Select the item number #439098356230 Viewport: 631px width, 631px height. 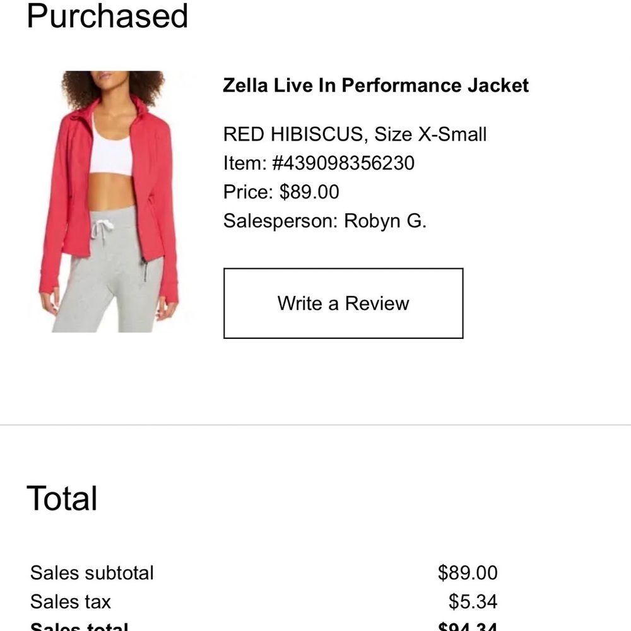coord(319,163)
